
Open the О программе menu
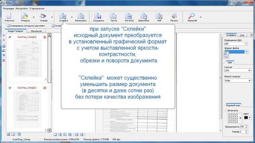tap(37, 9)
